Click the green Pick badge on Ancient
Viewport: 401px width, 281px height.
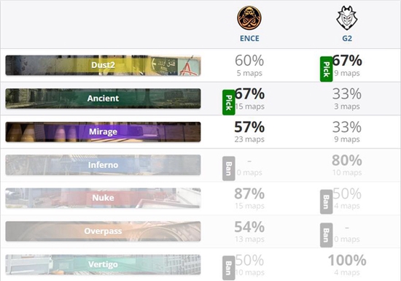pyautogui.click(x=229, y=102)
